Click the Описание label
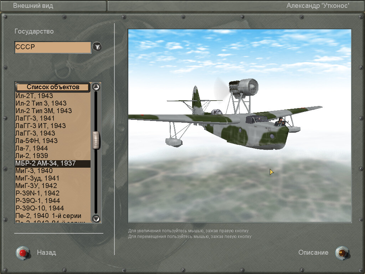The image size is (365, 274). pos(313,253)
